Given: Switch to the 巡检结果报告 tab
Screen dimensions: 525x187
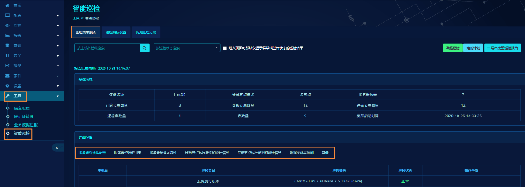Looking at the screenshot, I should coord(86,32).
